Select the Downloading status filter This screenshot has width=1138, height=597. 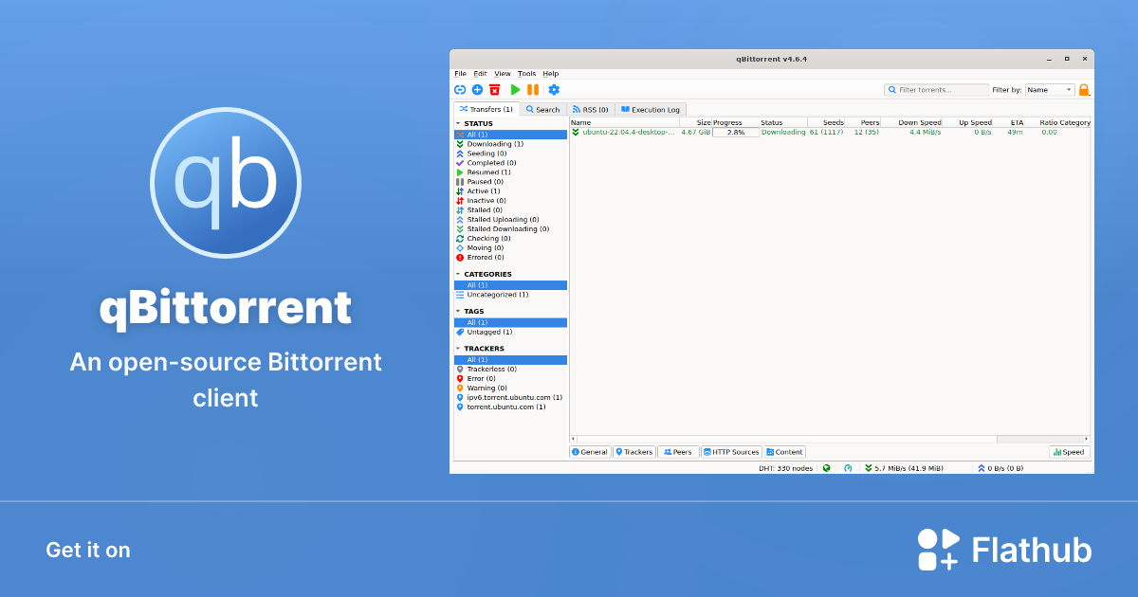(492, 143)
